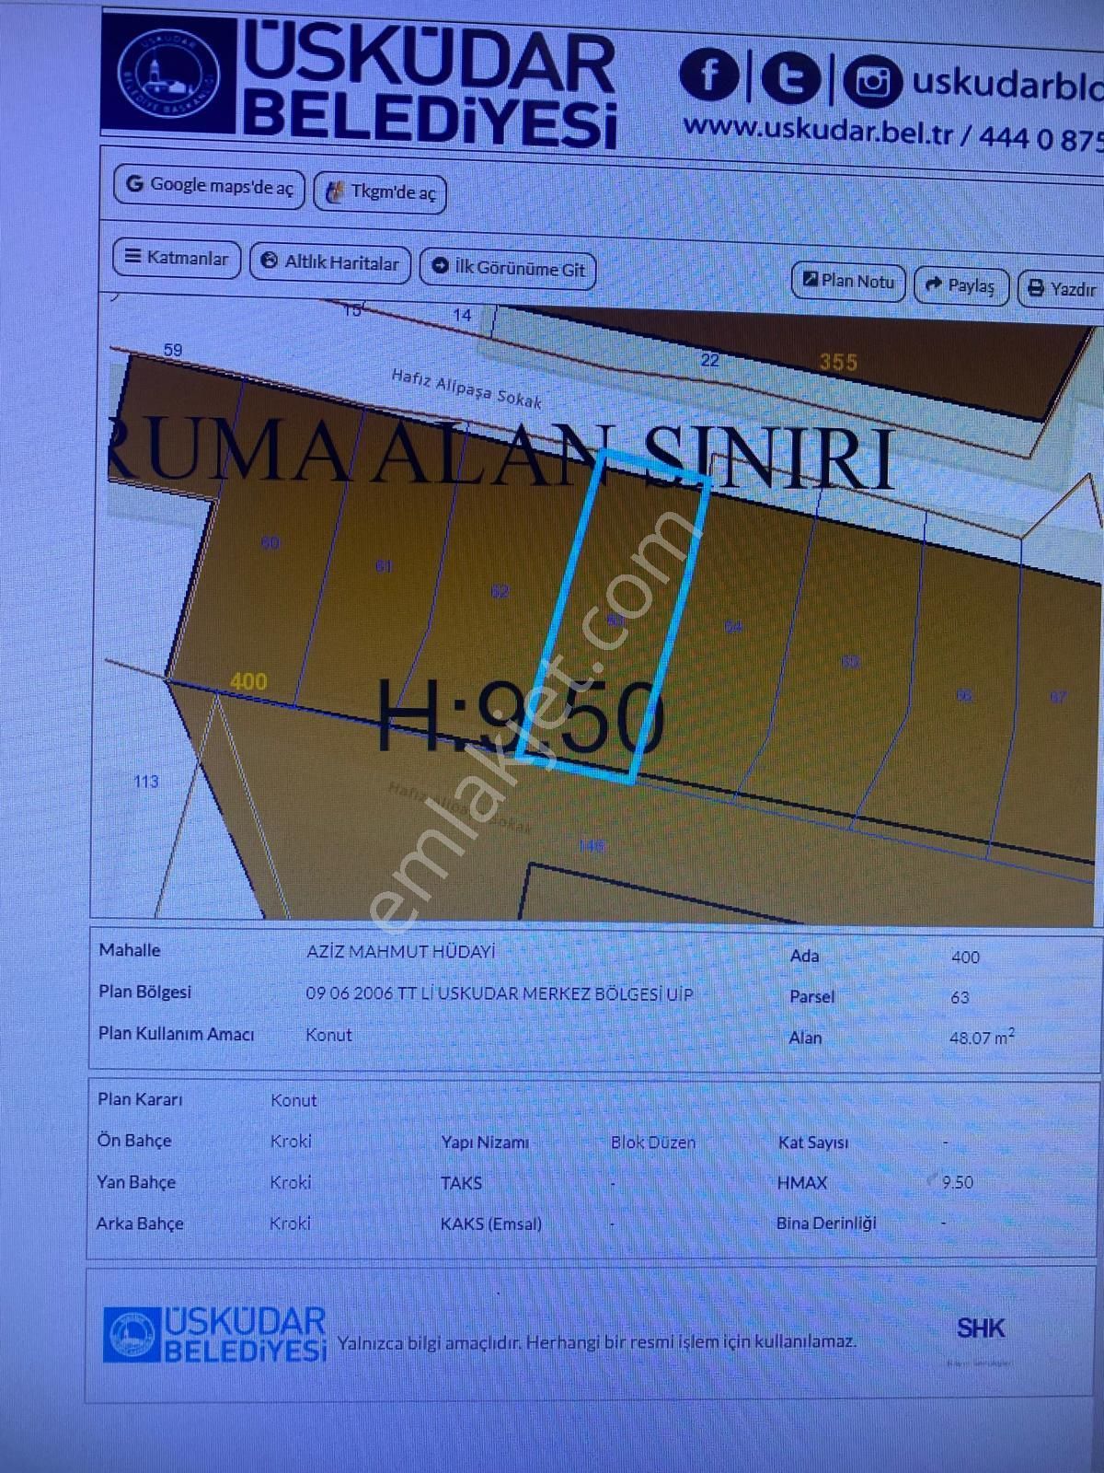This screenshot has width=1104, height=1473.
Task: Click the Paylaş share button
Action: pos(960,285)
